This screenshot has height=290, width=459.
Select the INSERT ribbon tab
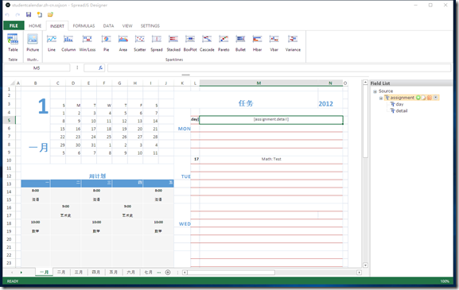point(57,26)
